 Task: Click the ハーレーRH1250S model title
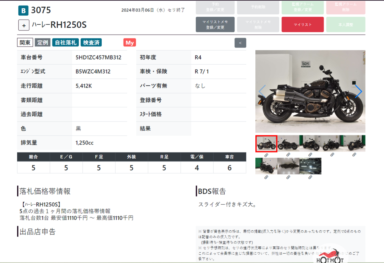point(59,25)
